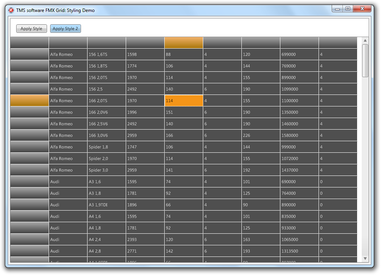Select the price cell "769000"
This screenshot has height=275, width=381.
tap(299, 66)
